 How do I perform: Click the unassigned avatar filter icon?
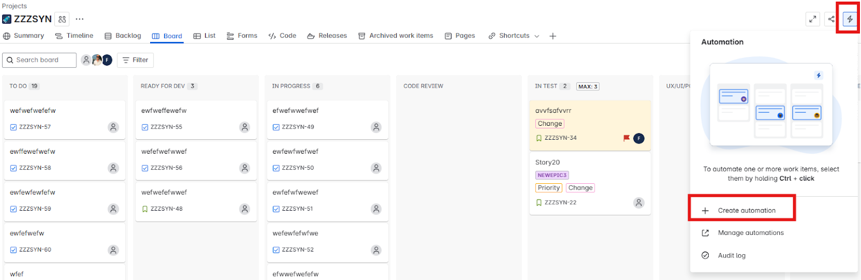coord(86,60)
